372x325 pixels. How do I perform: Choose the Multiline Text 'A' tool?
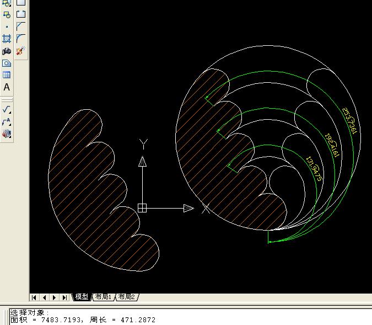click(7, 87)
